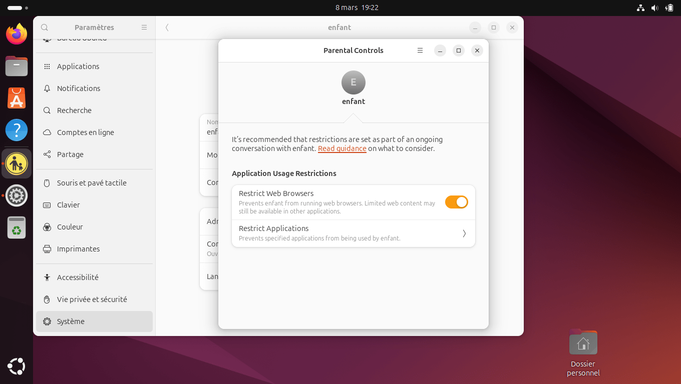This screenshot has width=681, height=384.
Task: Close the Parental Controls window
Action: [477, 50]
